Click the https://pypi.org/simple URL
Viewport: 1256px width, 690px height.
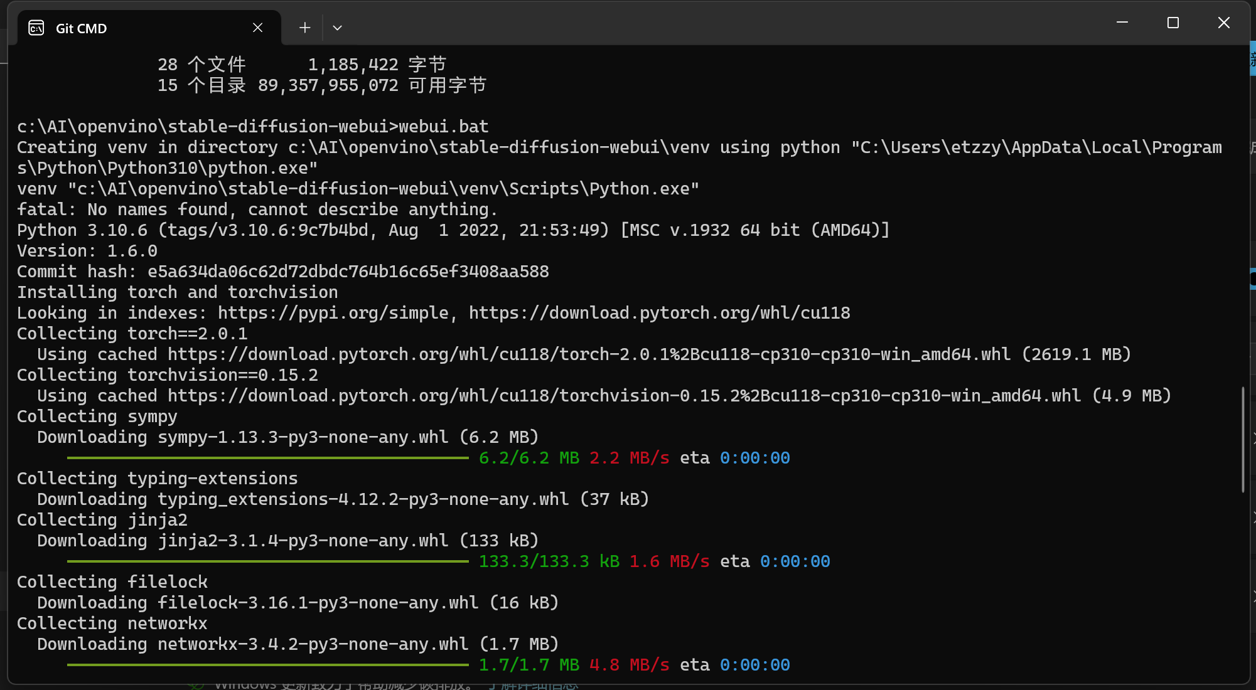coord(333,313)
